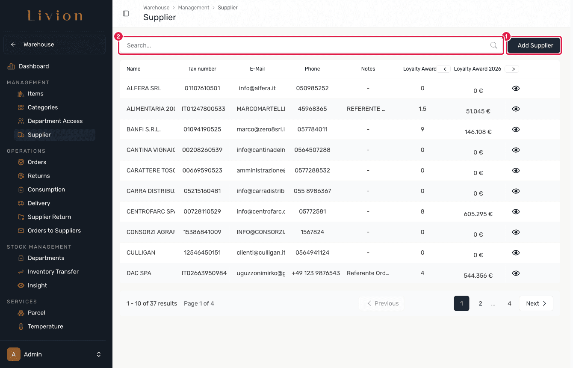The image size is (573, 368).
Task: Click the Insight eye icon in sidebar
Action: 21,285
